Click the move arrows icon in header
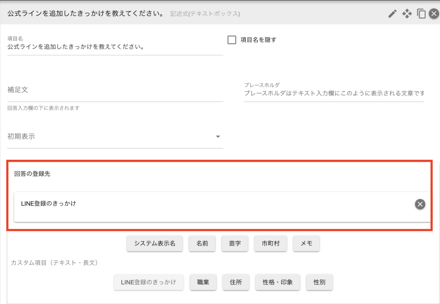Screen dimensions: 440x304 tap(406, 14)
